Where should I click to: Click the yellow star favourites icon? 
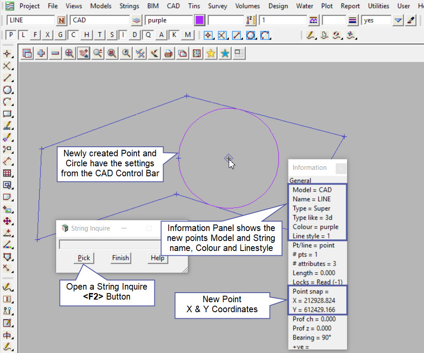[211, 53]
